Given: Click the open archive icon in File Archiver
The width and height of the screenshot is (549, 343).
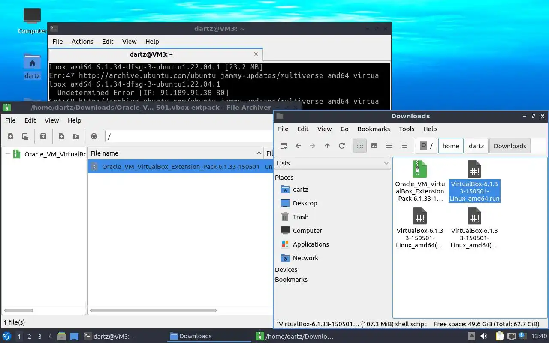Looking at the screenshot, I should (x=25, y=136).
